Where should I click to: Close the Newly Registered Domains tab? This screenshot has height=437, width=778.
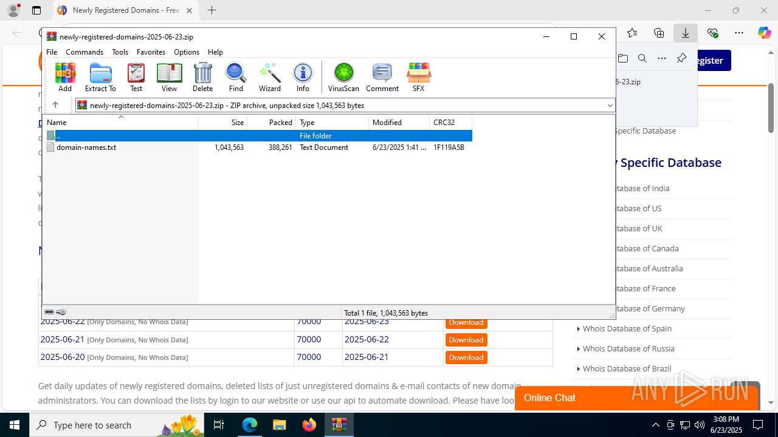pyautogui.click(x=189, y=10)
